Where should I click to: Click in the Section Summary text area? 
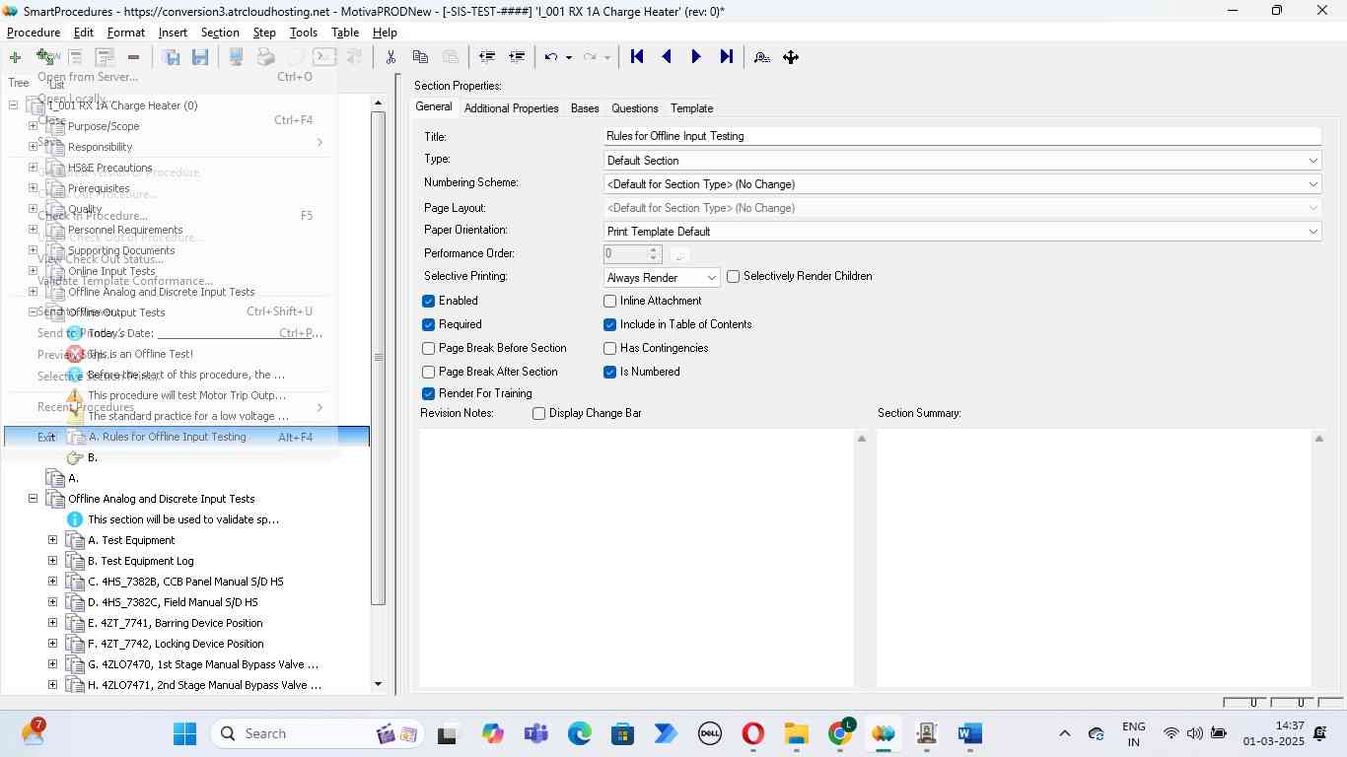[x=1094, y=557]
